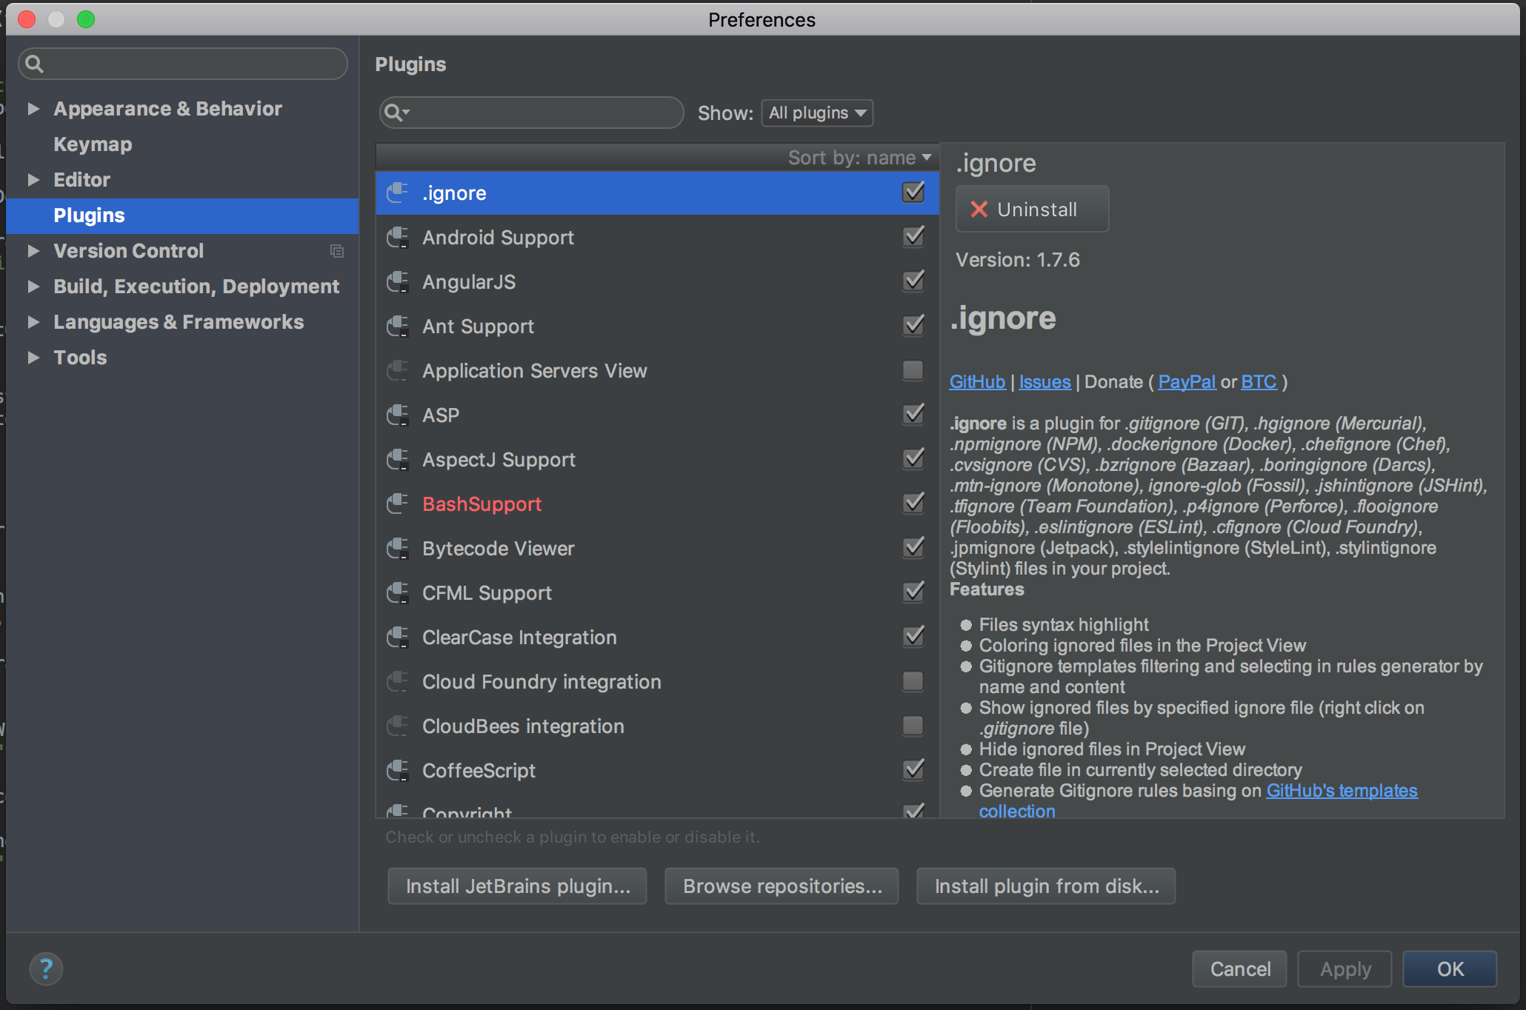Disable the Android Support plugin
Screen dimensions: 1526x1010
click(x=913, y=236)
